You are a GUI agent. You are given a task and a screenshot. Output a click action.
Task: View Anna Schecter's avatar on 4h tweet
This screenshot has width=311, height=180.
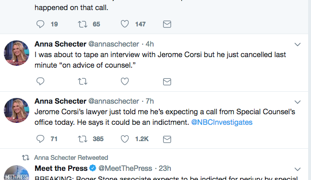coord(16,53)
